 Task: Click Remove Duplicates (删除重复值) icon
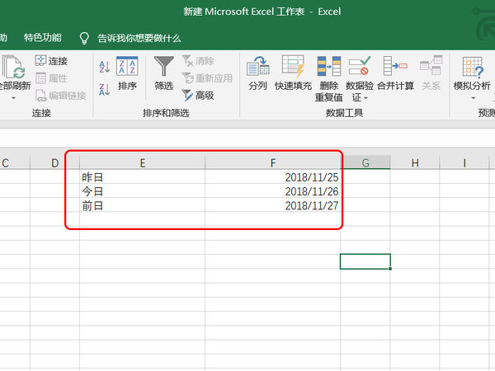tap(328, 73)
